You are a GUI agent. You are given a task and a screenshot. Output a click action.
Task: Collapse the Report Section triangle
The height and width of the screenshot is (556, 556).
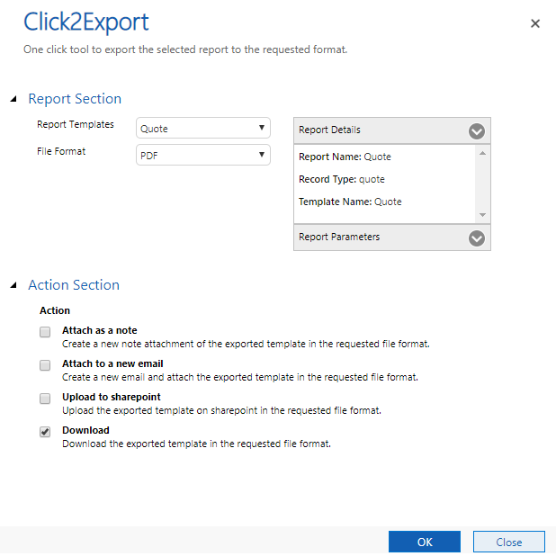point(13,99)
